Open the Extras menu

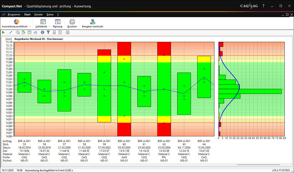(x=50, y=15)
